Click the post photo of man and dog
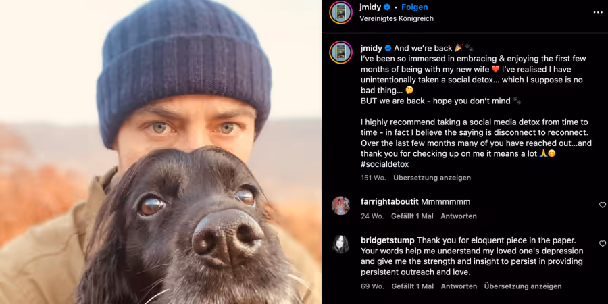This screenshot has height=304, width=608. tap(161, 152)
